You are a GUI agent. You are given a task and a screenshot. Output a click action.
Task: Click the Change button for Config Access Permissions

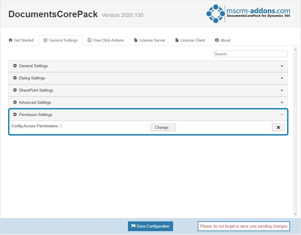[x=163, y=127]
